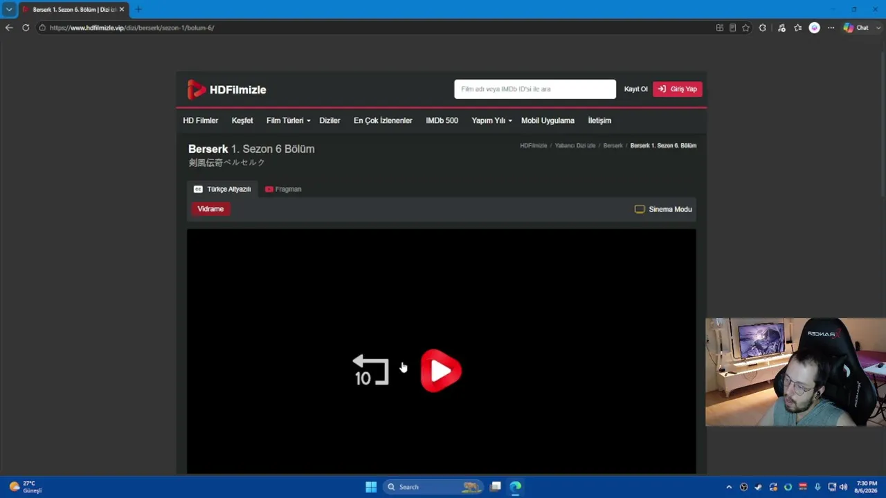Switch to the Fragman tab
886x498 pixels.
click(283, 189)
